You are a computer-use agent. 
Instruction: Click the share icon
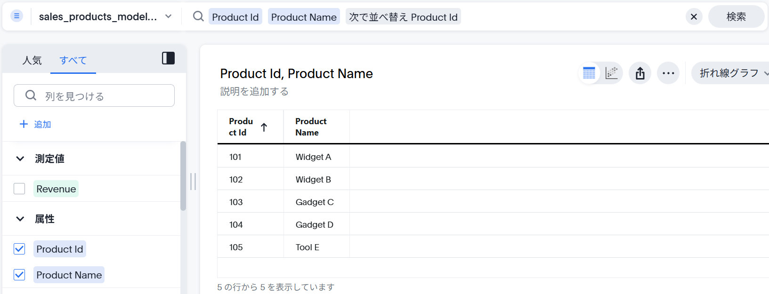[640, 73]
